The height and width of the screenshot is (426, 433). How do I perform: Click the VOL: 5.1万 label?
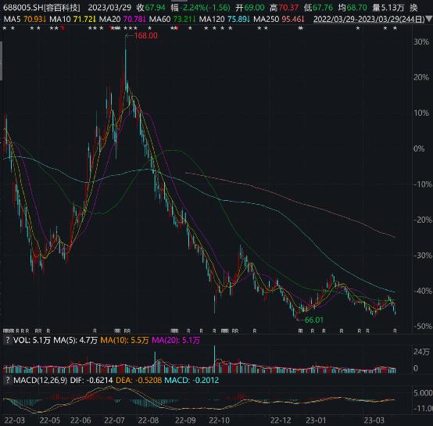(x=32, y=340)
